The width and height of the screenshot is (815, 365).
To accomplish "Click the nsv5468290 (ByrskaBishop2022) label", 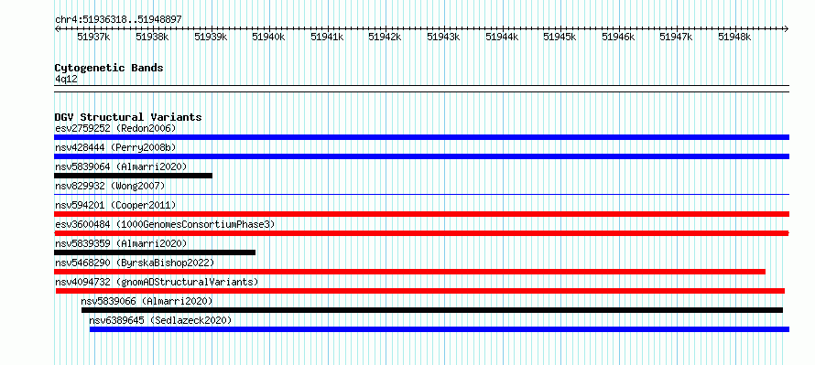I will pyautogui.click(x=135, y=263).
